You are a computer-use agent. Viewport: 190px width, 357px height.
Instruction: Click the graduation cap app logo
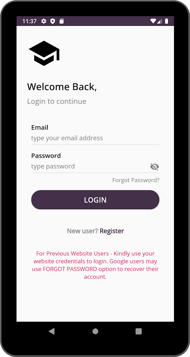[x=44, y=53]
